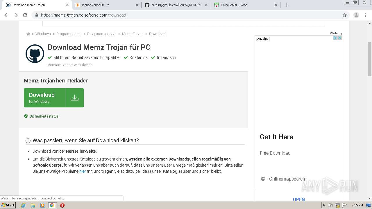Click the Get It Here ad headline
Image resolution: width=372 pixels, height=209 pixels.
tap(276, 137)
